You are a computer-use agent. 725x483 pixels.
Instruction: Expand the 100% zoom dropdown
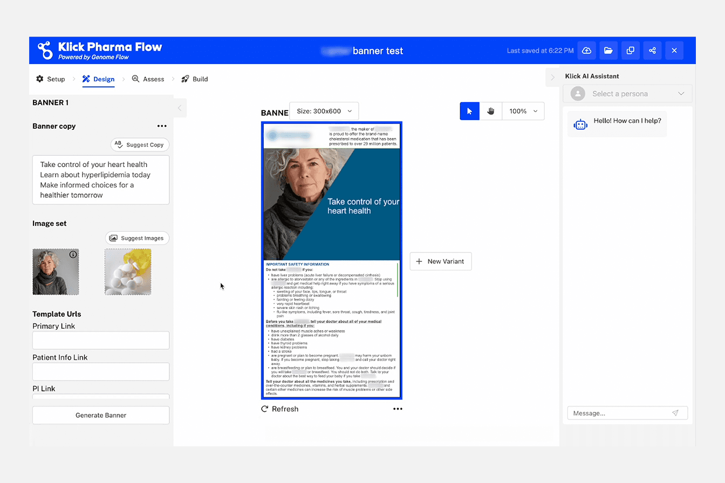(x=523, y=111)
